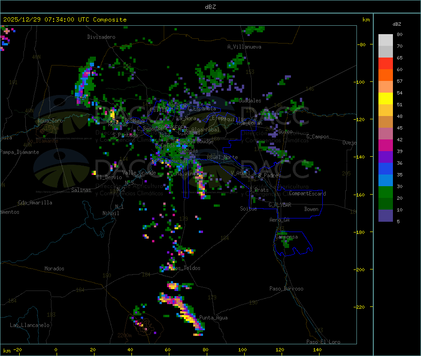The width and height of the screenshot is (421, 356).
Task: Pick the bright yellow 51-54 dBZ legend swatch
Action: pyautogui.click(x=385, y=99)
